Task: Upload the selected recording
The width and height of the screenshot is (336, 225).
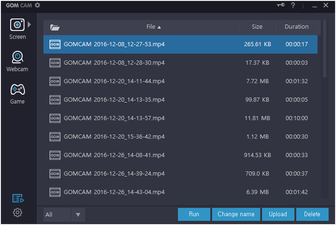Action: pos(278,214)
